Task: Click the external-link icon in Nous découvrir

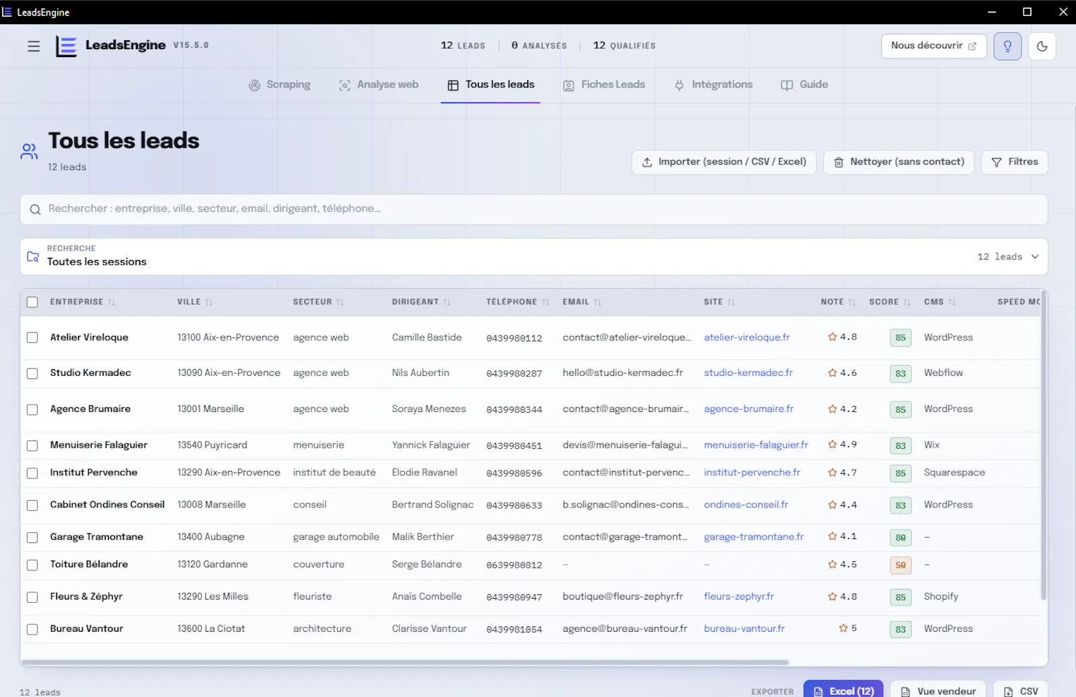Action: coord(972,46)
